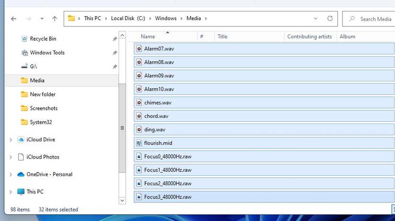Select iCloud Photos in the sidebar
Screen dimensions: 395x221
43,157
